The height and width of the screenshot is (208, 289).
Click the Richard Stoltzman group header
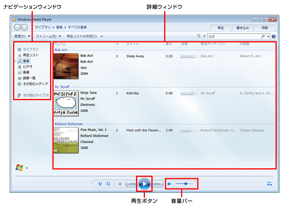pos(69,124)
